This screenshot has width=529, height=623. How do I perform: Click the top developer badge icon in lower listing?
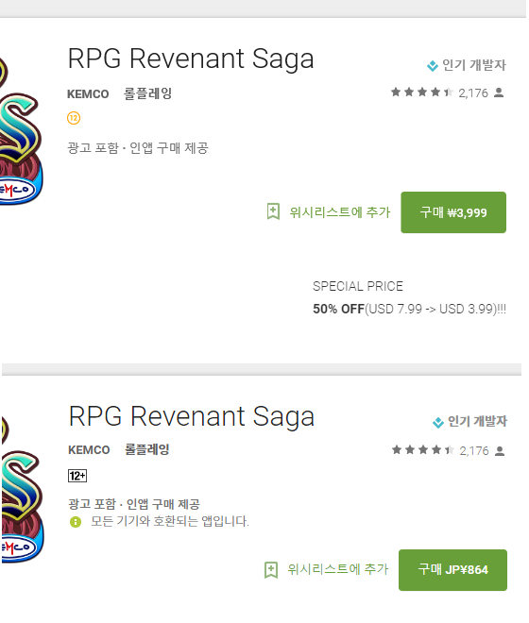(x=438, y=422)
